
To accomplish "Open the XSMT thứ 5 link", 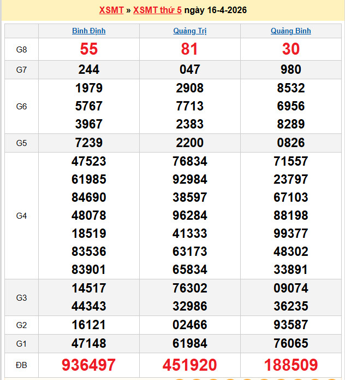I will pos(157,10).
